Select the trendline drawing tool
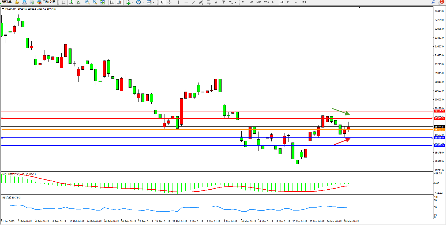446x225 pixels. (x=194, y=2)
